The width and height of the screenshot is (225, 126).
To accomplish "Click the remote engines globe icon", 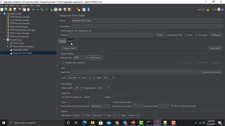I will [x=219, y=9].
